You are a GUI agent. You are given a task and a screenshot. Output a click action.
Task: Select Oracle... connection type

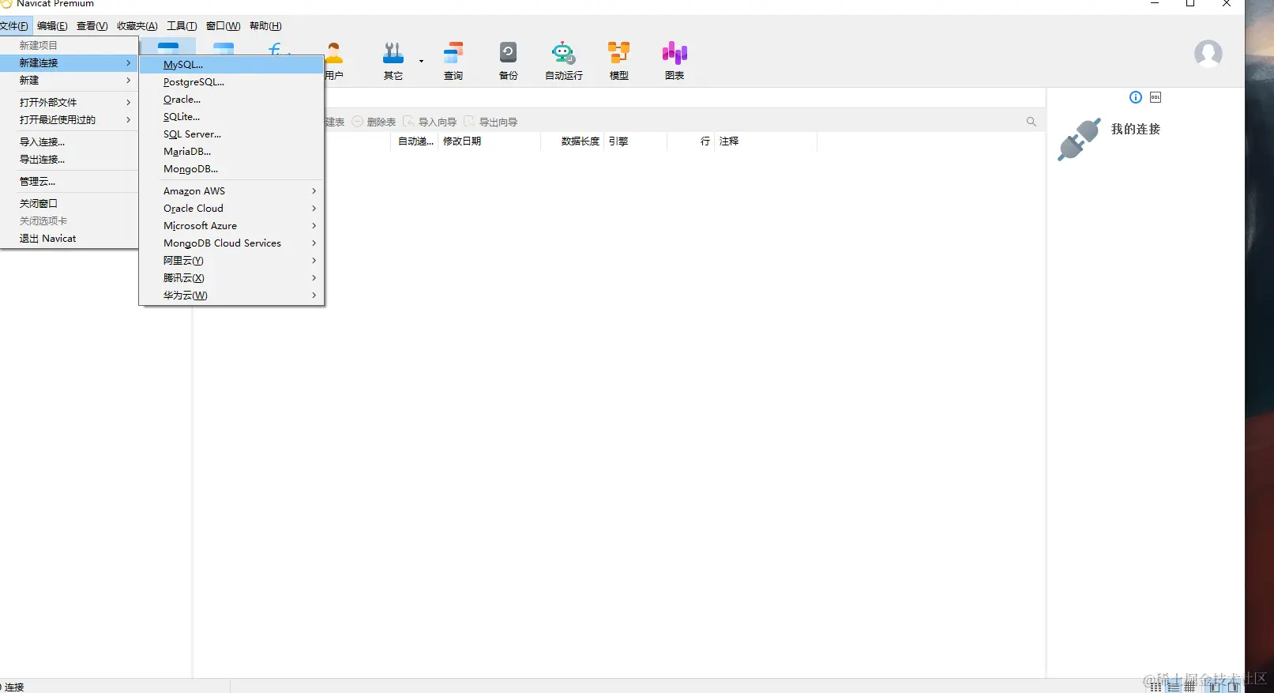click(231, 100)
